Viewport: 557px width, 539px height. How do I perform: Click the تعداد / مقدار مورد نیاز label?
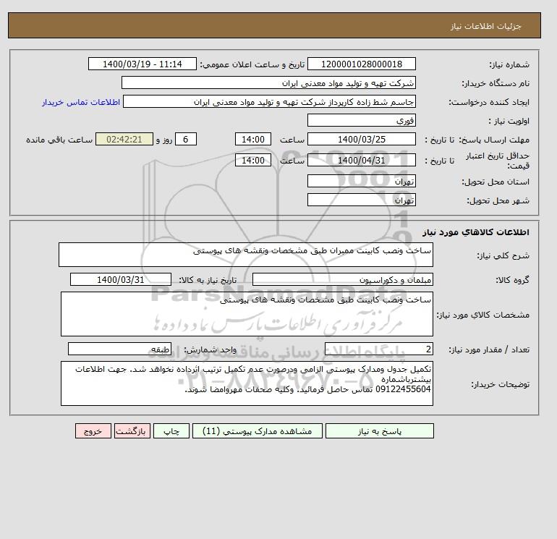pos(489,350)
